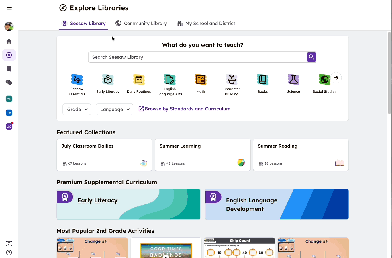The width and height of the screenshot is (392, 258).
Task: Select English Language Arts category
Action: point(170,85)
